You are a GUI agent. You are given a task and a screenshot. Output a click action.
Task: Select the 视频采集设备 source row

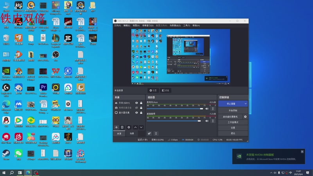coord(129,108)
